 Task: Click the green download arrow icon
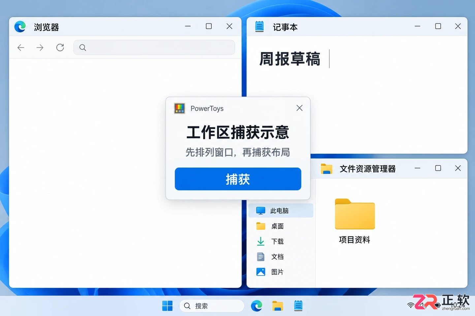[x=261, y=241]
